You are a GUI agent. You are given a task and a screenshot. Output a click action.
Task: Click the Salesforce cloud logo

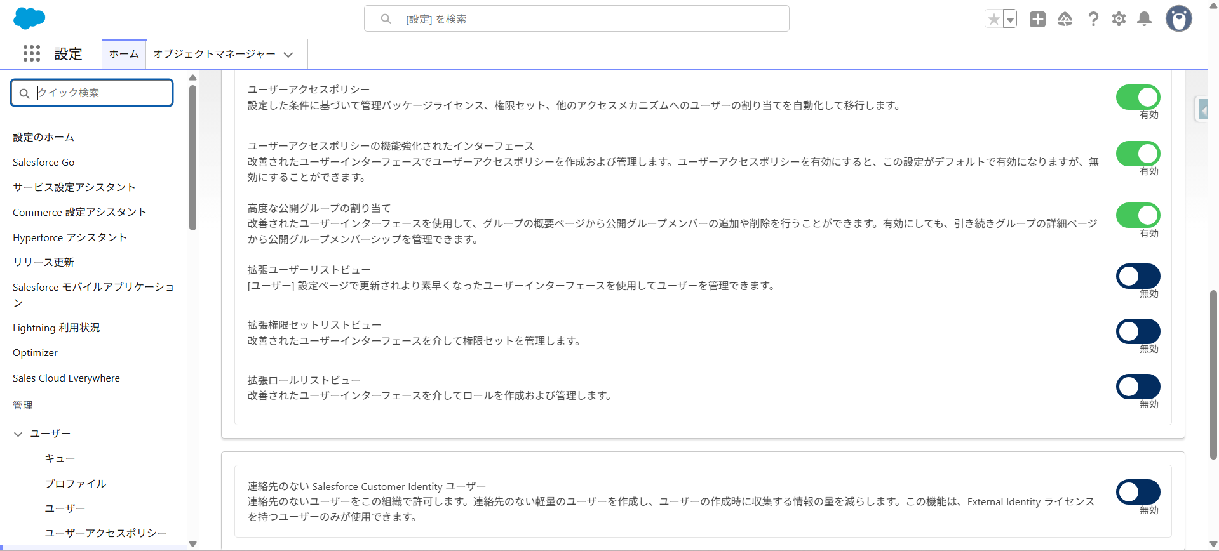[x=29, y=18]
